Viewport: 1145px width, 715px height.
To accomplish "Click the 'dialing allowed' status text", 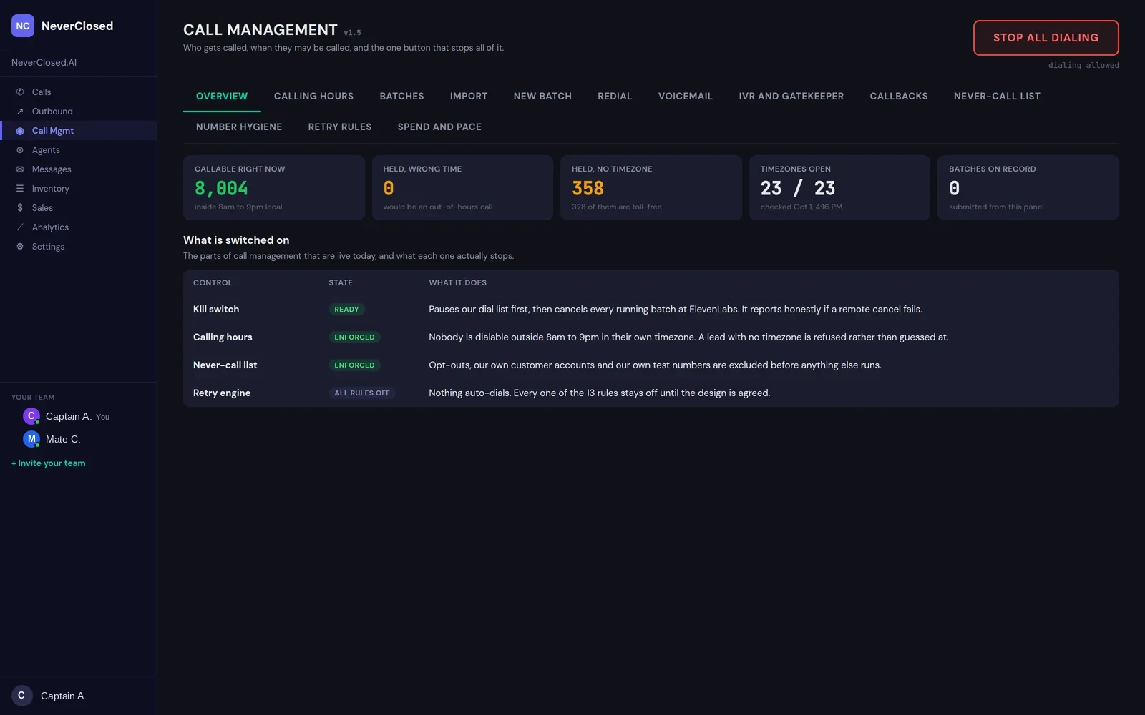I will point(1083,66).
